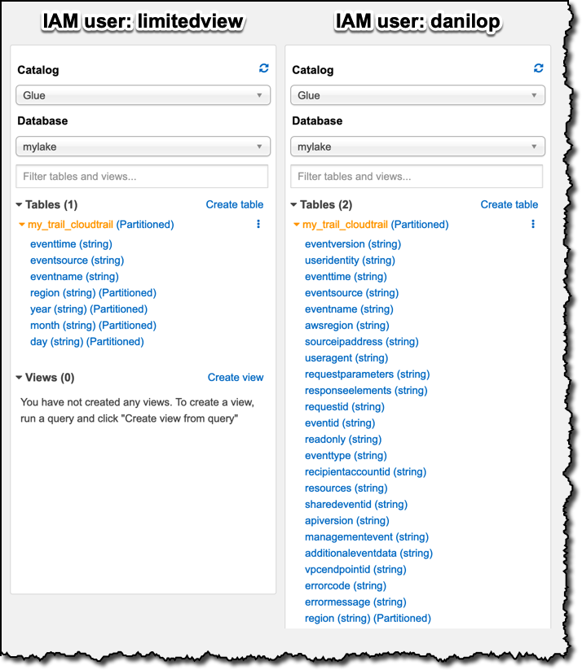Image resolution: width=582 pixels, height=670 pixels.
Task: Select eventid (string) column
Action: click(x=340, y=423)
